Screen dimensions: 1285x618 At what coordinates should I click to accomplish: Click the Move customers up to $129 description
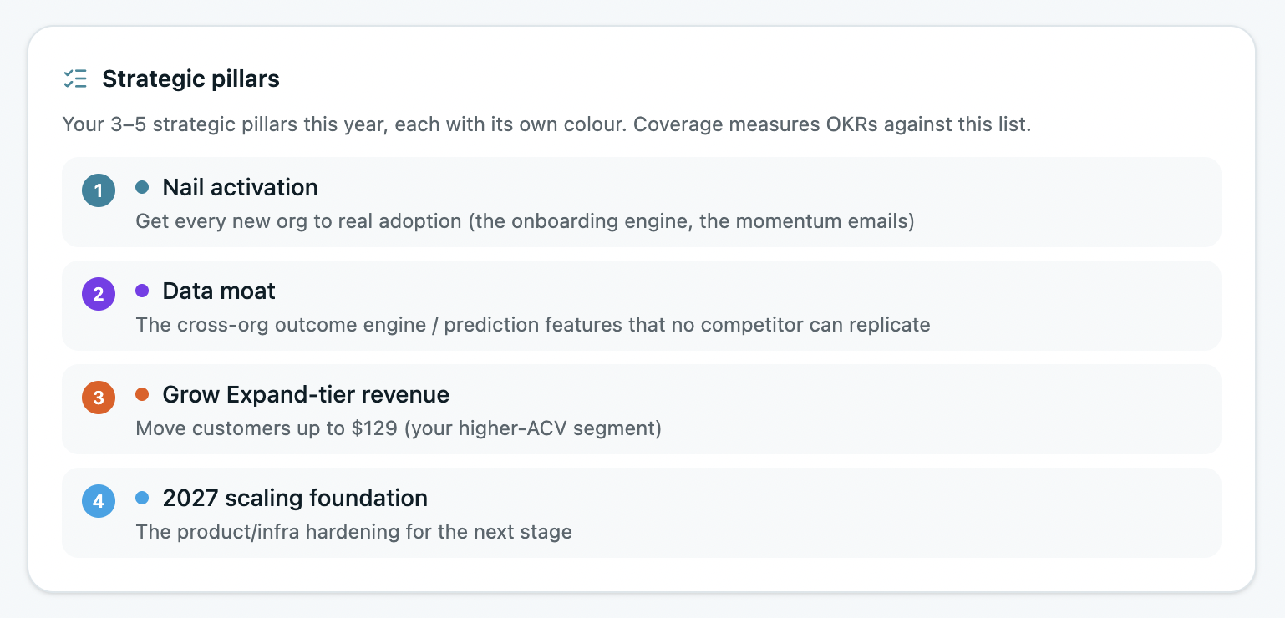[399, 428]
